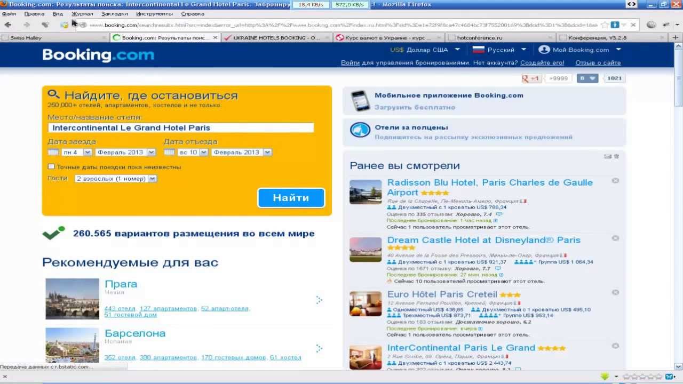
Task: Click the Booking.com logo
Action: click(x=98, y=55)
